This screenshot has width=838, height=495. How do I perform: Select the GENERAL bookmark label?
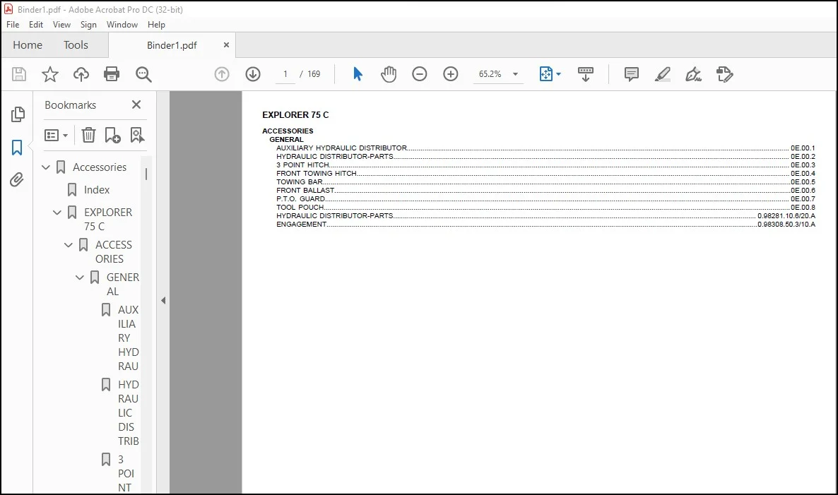[x=123, y=284]
